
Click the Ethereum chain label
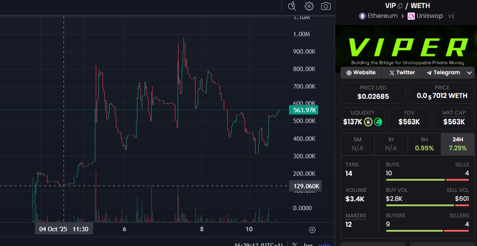pos(383,16)
